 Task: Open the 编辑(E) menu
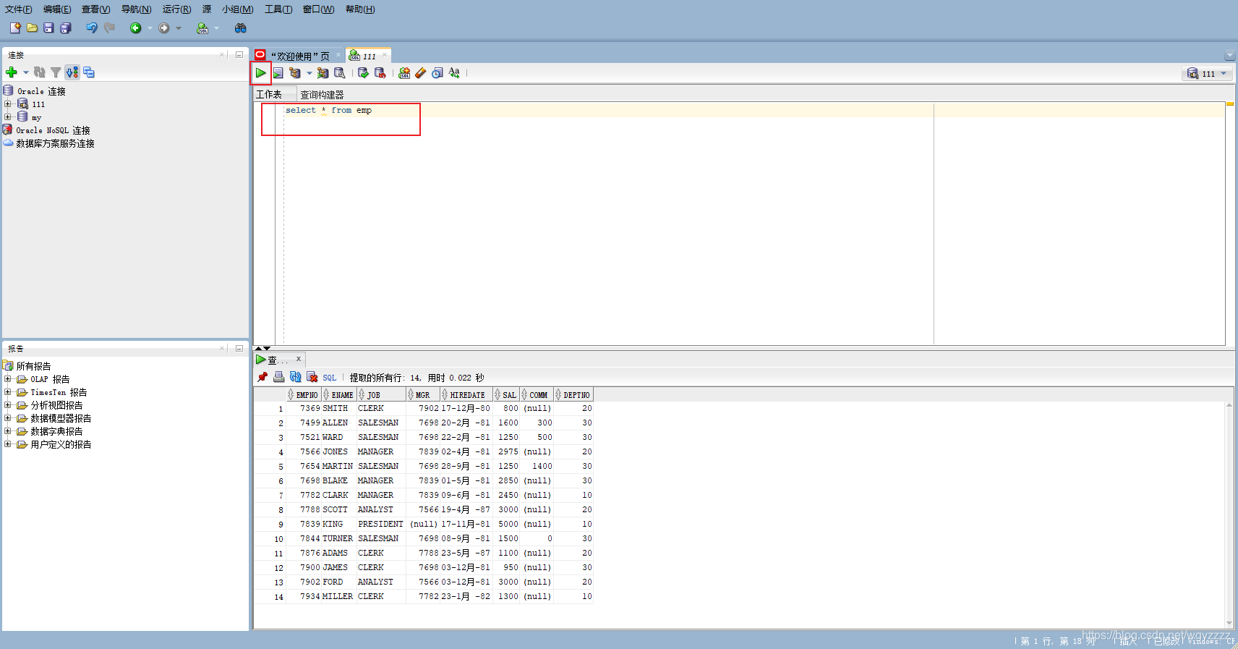56,9
